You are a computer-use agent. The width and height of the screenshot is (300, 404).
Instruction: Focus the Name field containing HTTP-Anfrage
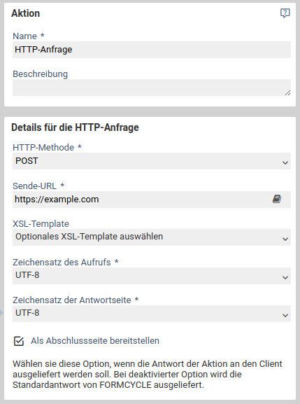152,50
